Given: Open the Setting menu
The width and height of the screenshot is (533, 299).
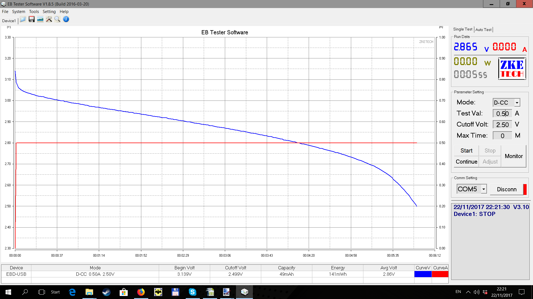Looking at the screenshot, I should click(49, 12).
